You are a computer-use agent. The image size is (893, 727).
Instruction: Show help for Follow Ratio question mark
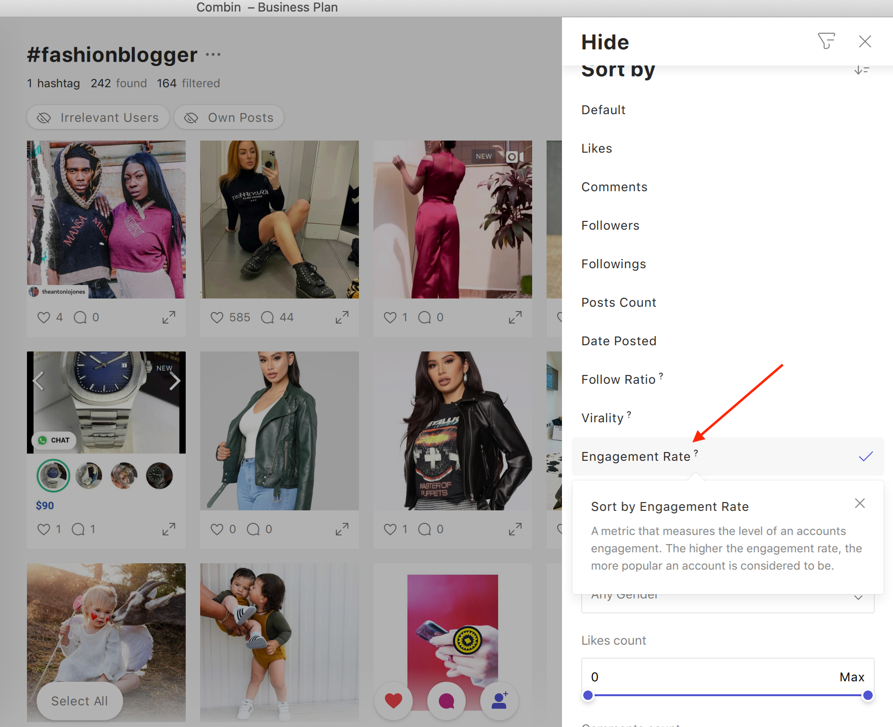click(x=661, y=376)
